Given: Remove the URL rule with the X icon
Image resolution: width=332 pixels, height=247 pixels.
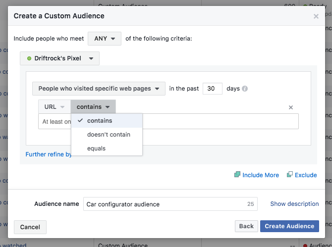Looking at the screenshot, I should coord(291,107).
